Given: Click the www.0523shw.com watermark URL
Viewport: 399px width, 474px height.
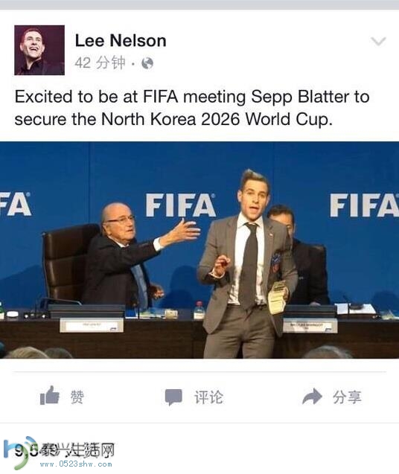Looking at the screenshot, I should (x=76, y=464).
